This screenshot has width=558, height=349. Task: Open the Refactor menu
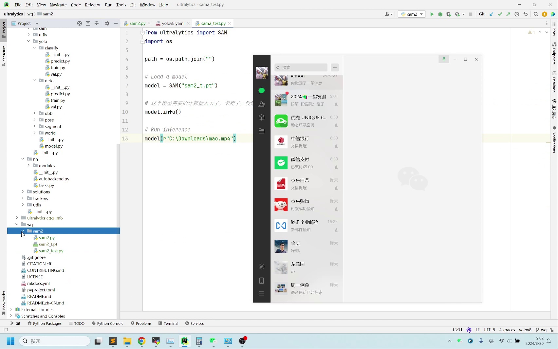pyautogui.click(x=92, y=5)
